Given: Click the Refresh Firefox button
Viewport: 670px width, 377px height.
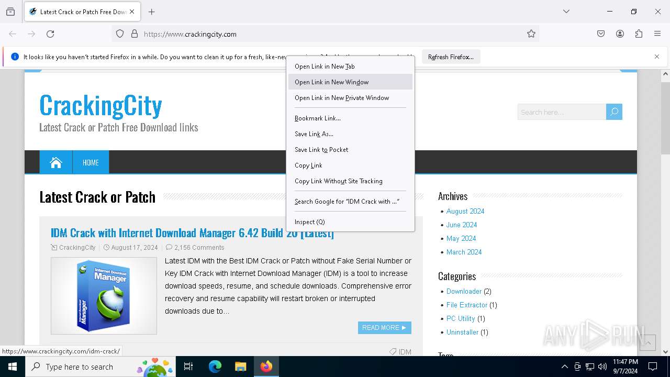Looking at the screenshot, I should point(451,57).
